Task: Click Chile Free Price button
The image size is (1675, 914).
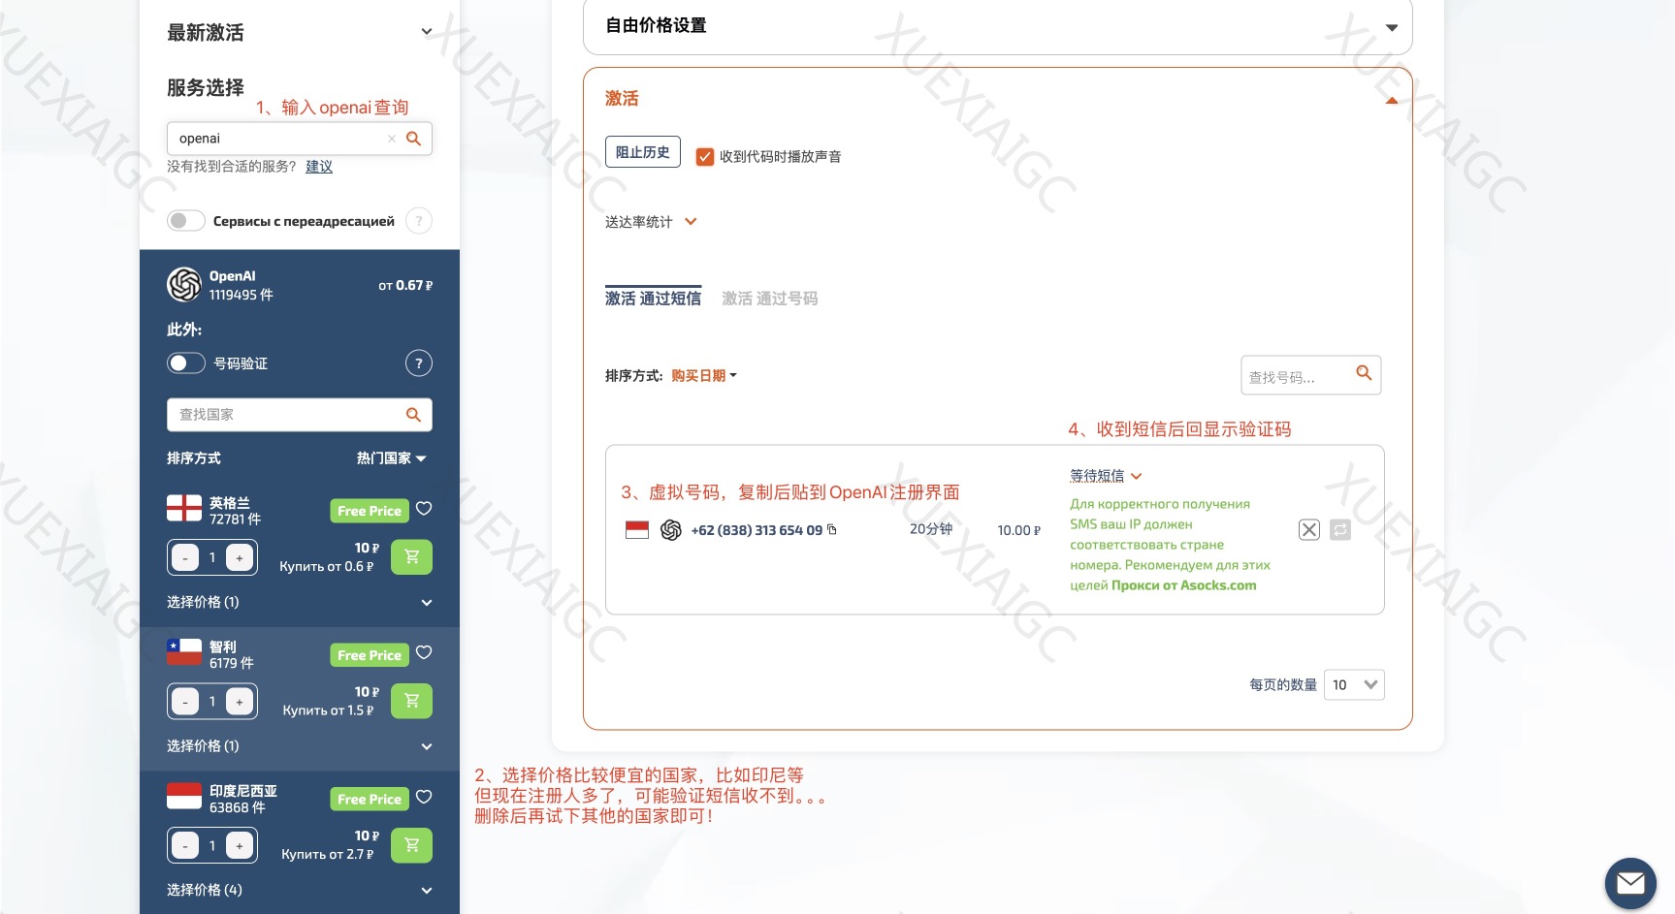Action: [x=370, y=655]
